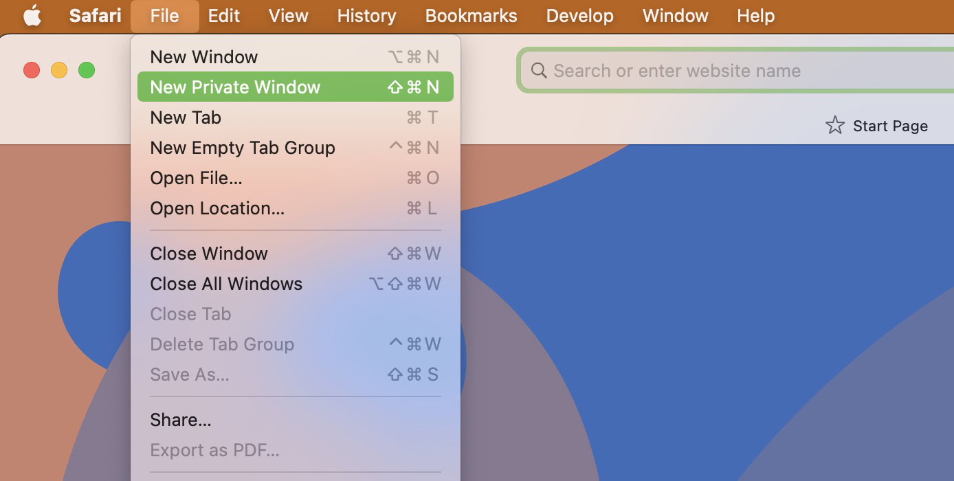Click the Start Page star icon
Viewport: 954px width, 481px height.
click(834, 126)
